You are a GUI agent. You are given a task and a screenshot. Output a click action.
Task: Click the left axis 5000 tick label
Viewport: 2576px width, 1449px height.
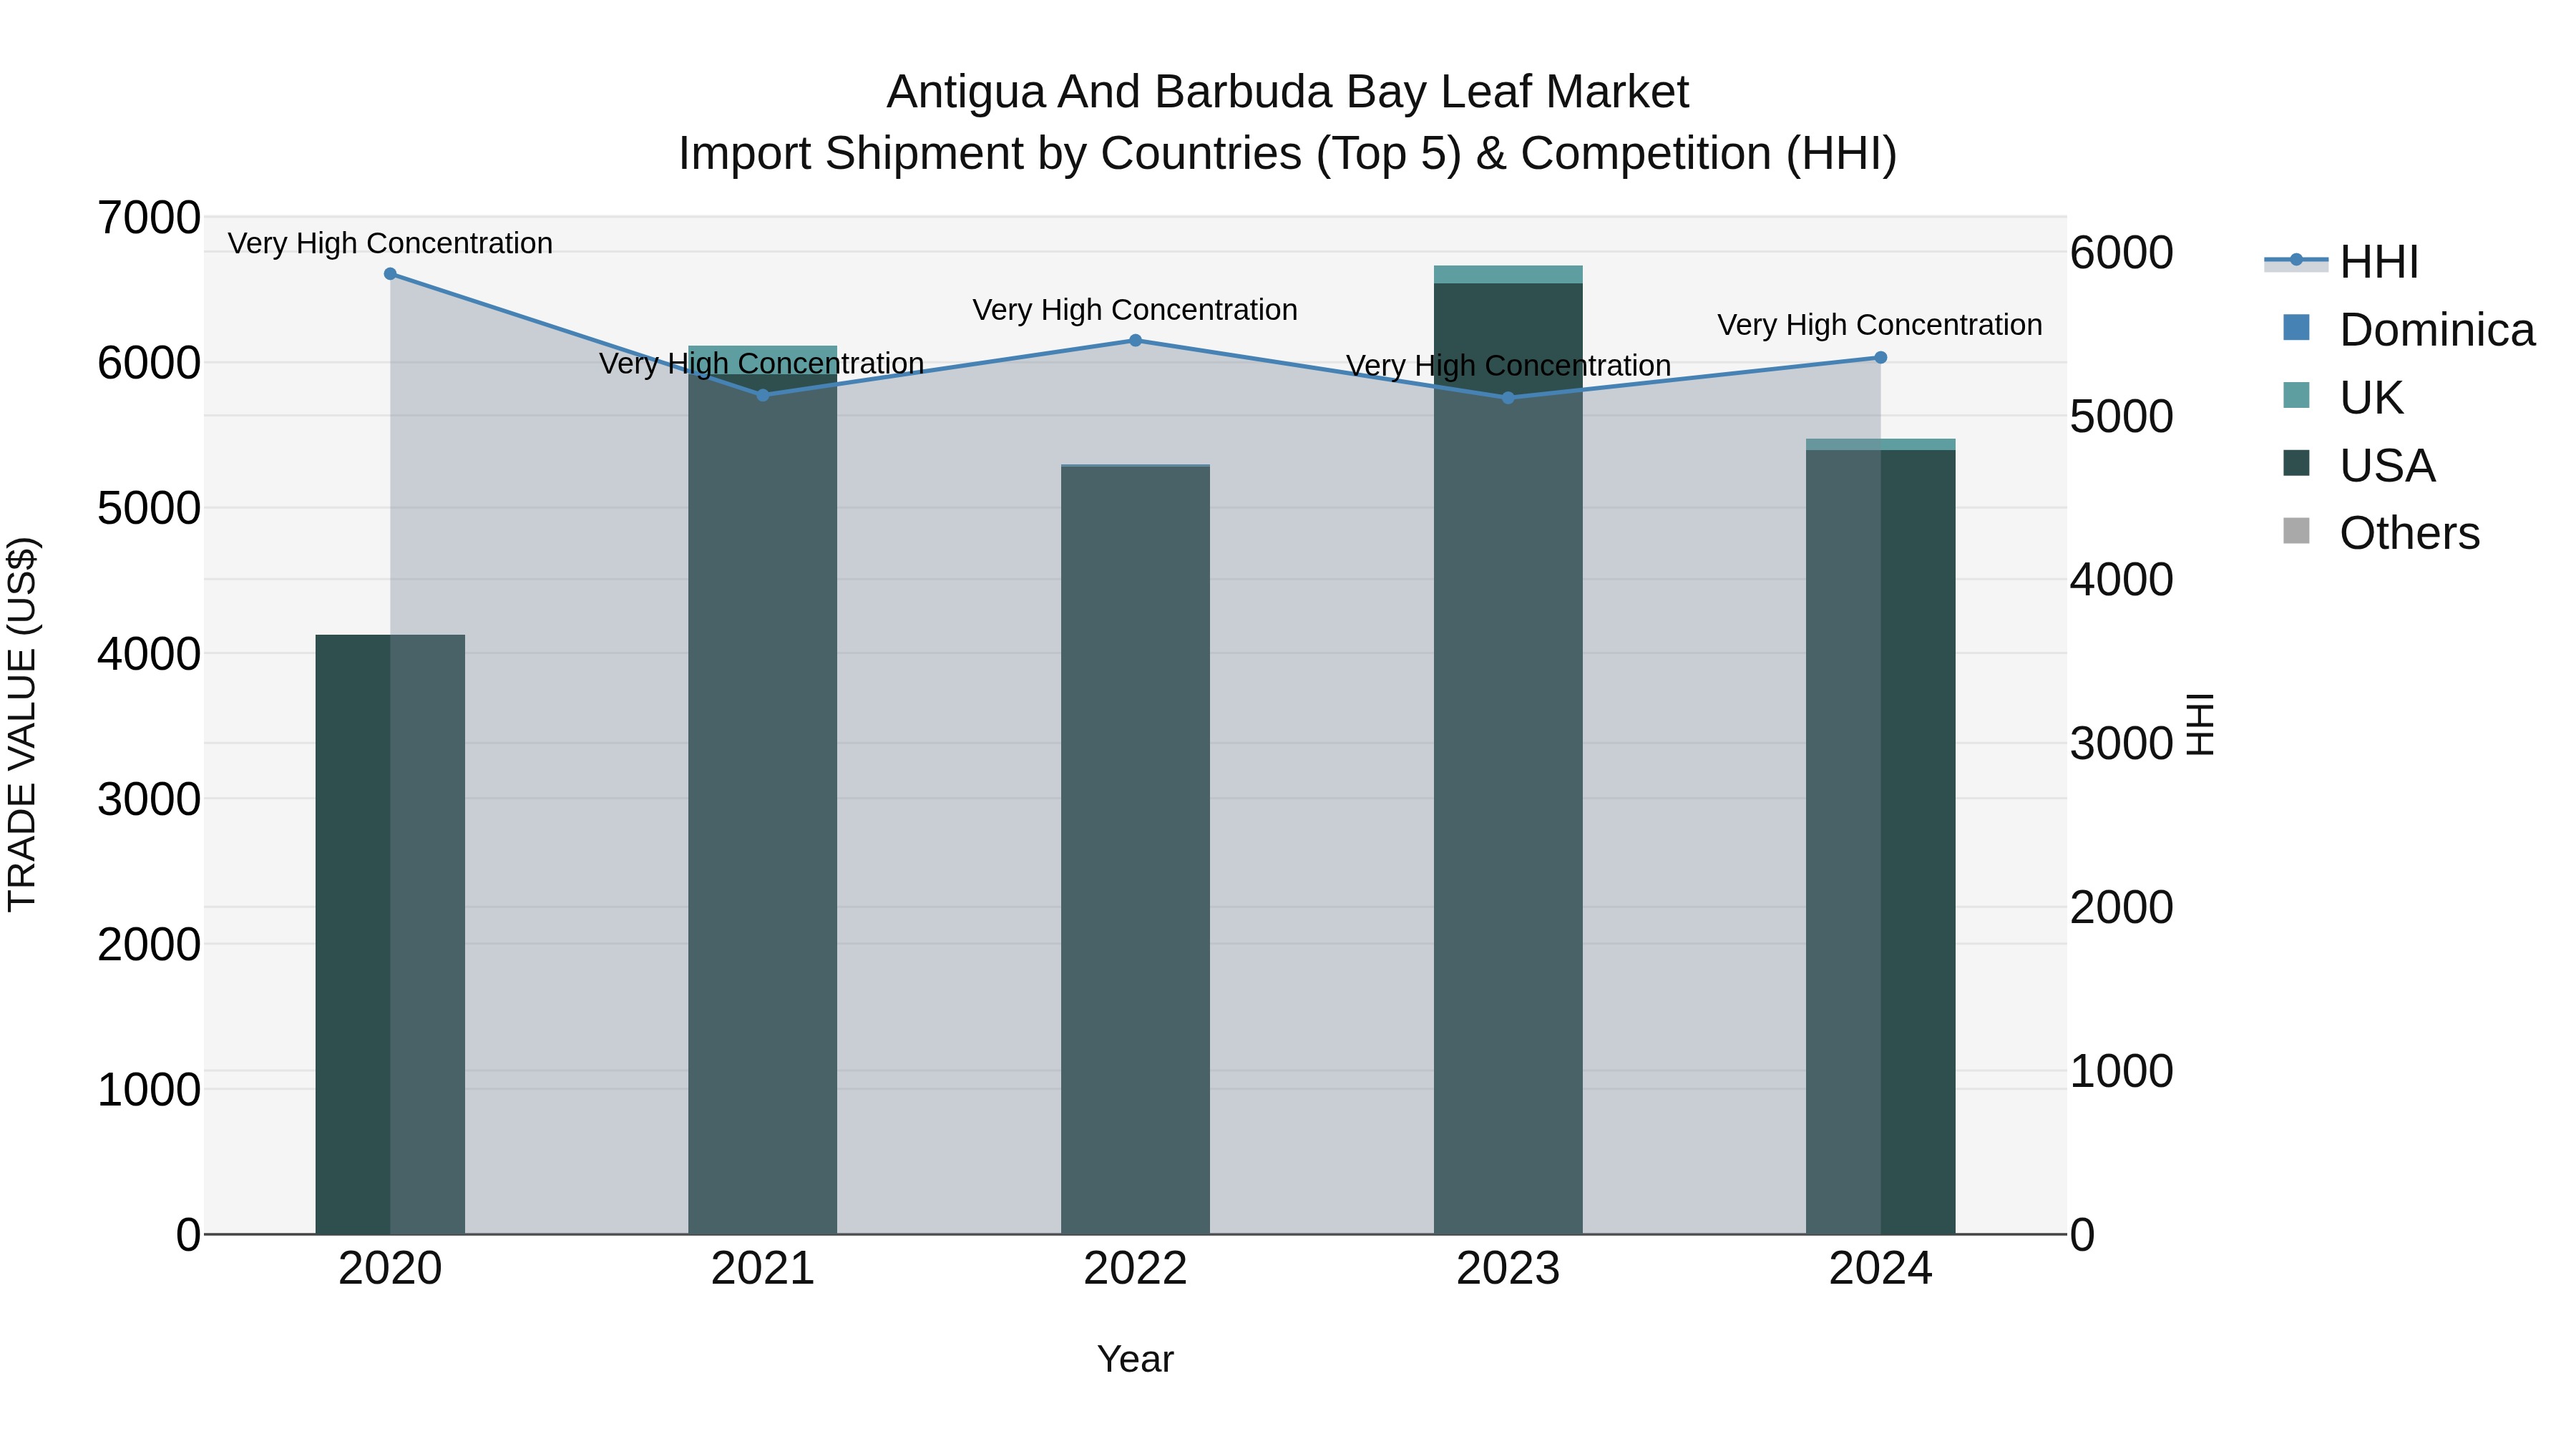pos(149,509)
